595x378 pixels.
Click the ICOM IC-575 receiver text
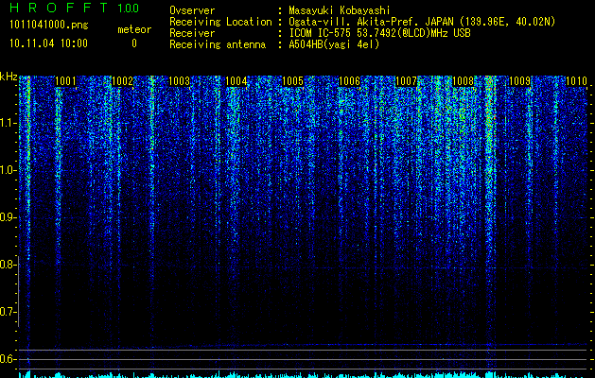pos(379,33)
